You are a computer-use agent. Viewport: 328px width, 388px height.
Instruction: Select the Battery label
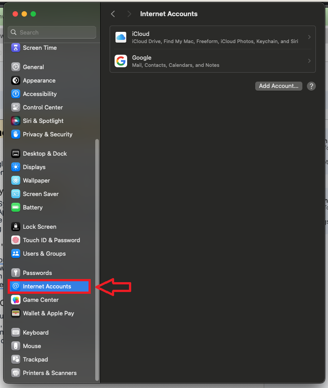(x=33, y=207)
